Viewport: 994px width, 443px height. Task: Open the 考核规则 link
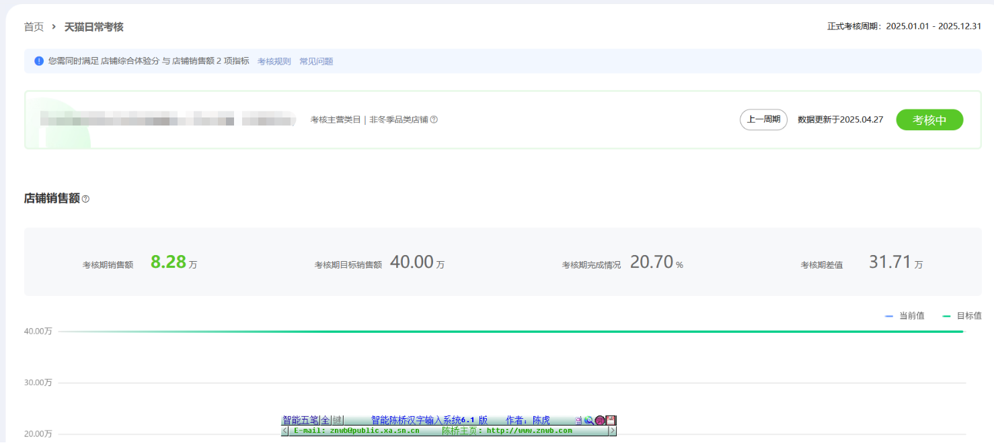pos(274,61)
